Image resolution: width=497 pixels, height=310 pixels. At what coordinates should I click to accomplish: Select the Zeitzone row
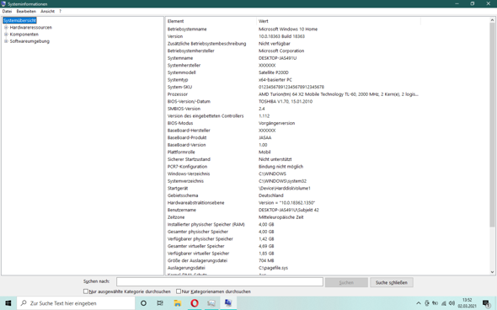pyautogui.click(x=293, y=217)
